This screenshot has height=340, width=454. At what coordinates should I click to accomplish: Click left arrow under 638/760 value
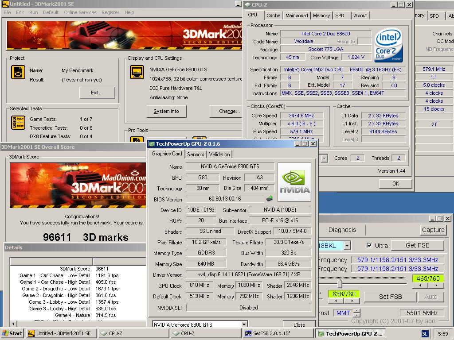pyautogui.click(x=336, y=301)
